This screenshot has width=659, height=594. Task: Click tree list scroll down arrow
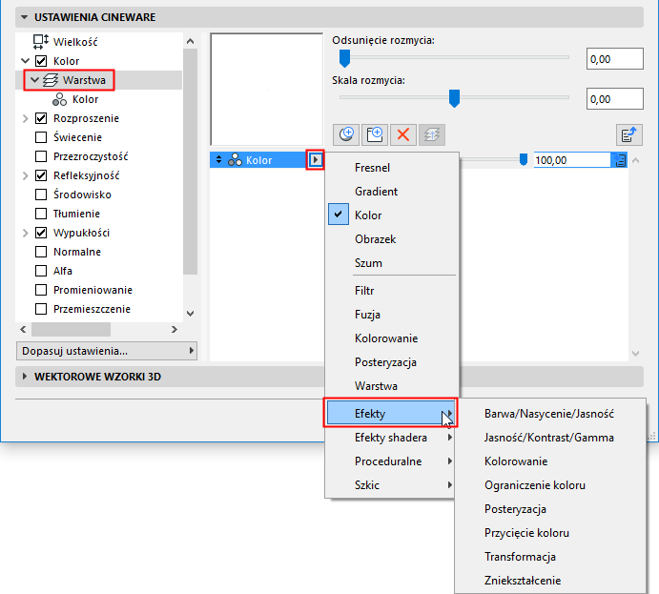coord(191,314)
